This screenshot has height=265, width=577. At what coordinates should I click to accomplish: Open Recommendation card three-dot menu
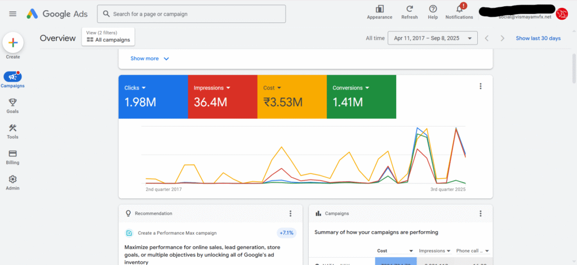[290, 214]
